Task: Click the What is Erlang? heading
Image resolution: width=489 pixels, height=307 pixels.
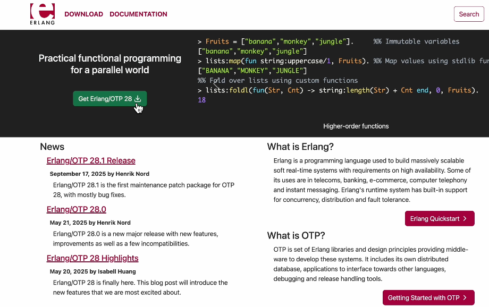Action: coord(300,147)
